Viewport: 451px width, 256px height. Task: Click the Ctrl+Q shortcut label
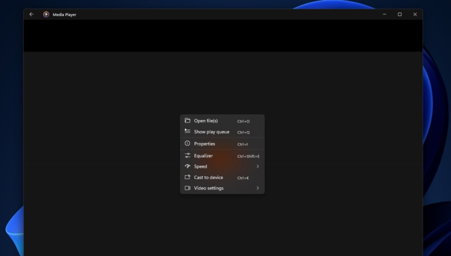pos(244,132)
